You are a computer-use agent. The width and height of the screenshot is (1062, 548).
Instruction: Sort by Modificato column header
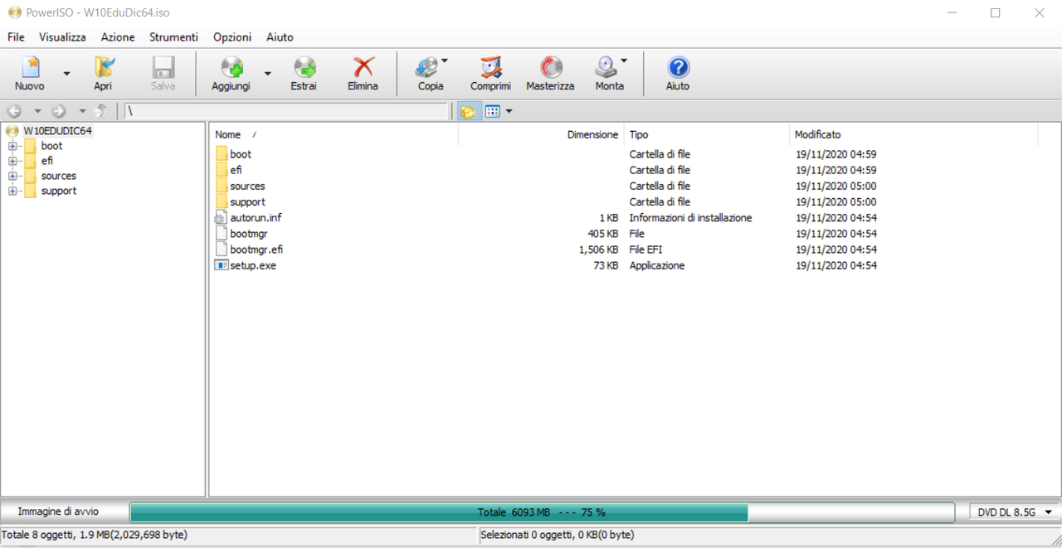pyautogui.click(x=817, y=134)
